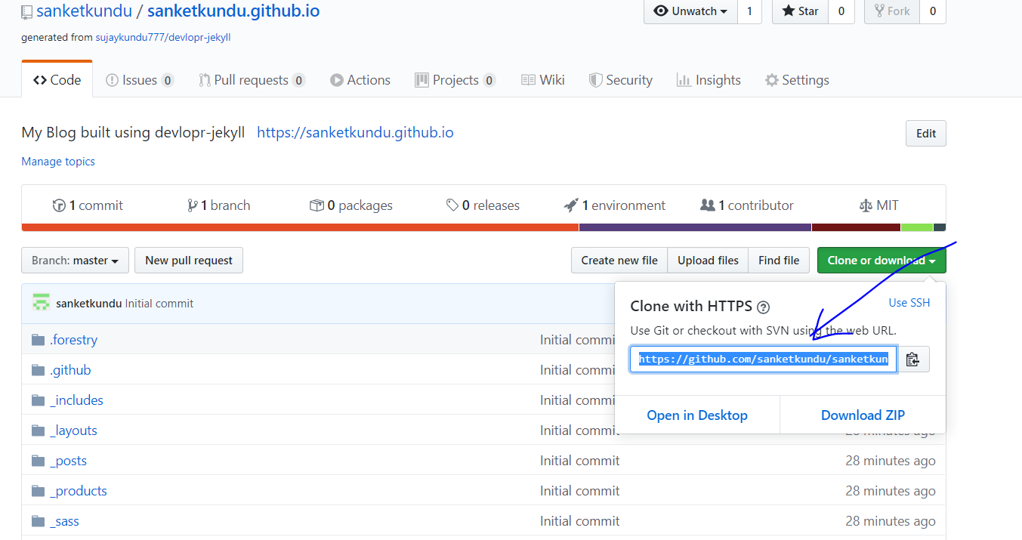Select the HTTPS clone URL input field
The image size is (1022, 540).
pos(763,359)
